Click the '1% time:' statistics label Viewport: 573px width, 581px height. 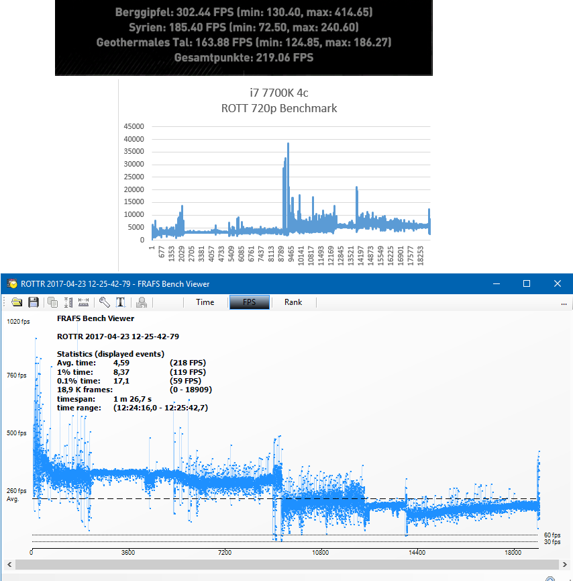[75, 372]
